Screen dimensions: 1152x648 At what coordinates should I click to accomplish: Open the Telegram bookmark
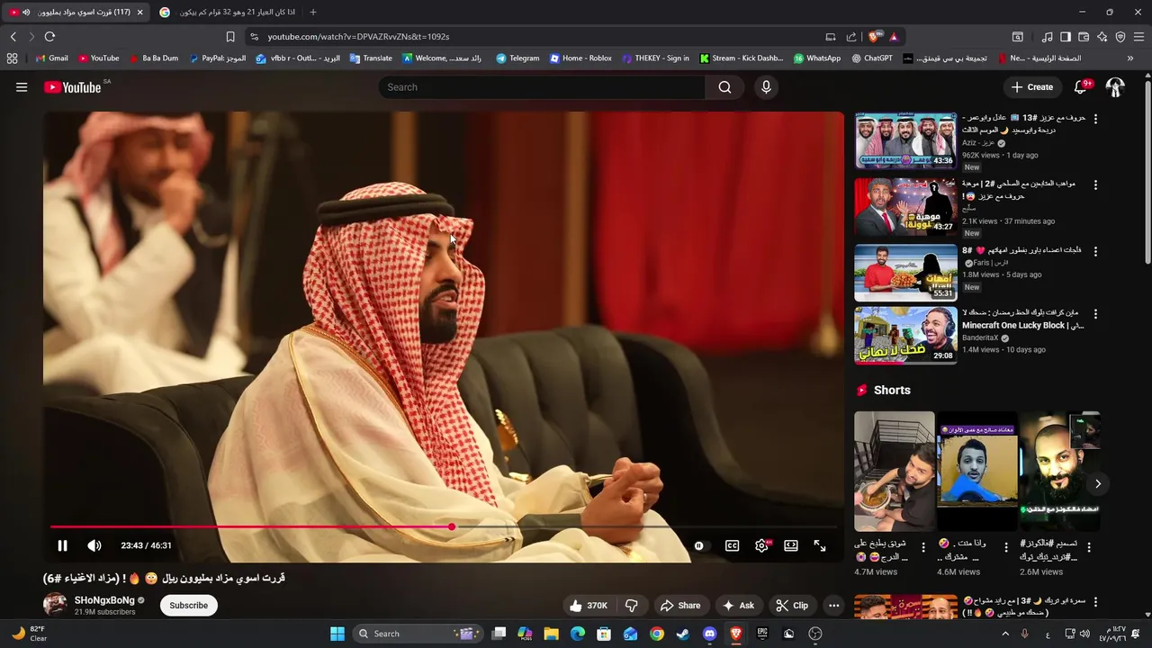(x=517, y=58)
